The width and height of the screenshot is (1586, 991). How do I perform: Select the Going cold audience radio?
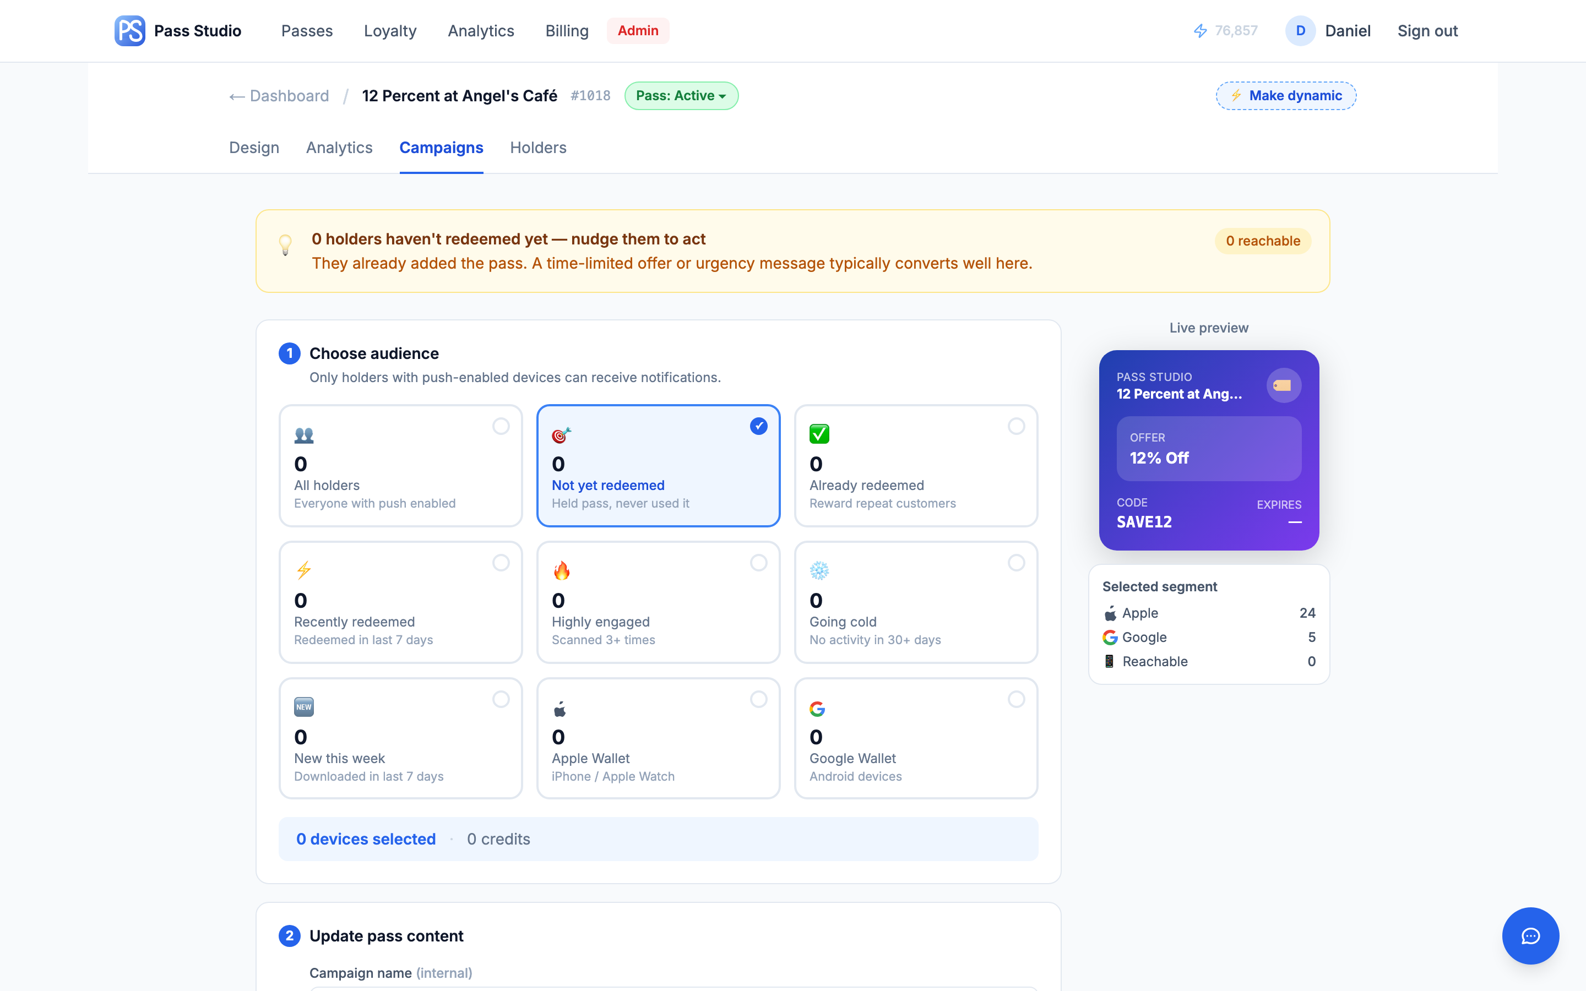(x=1016, y=563)
